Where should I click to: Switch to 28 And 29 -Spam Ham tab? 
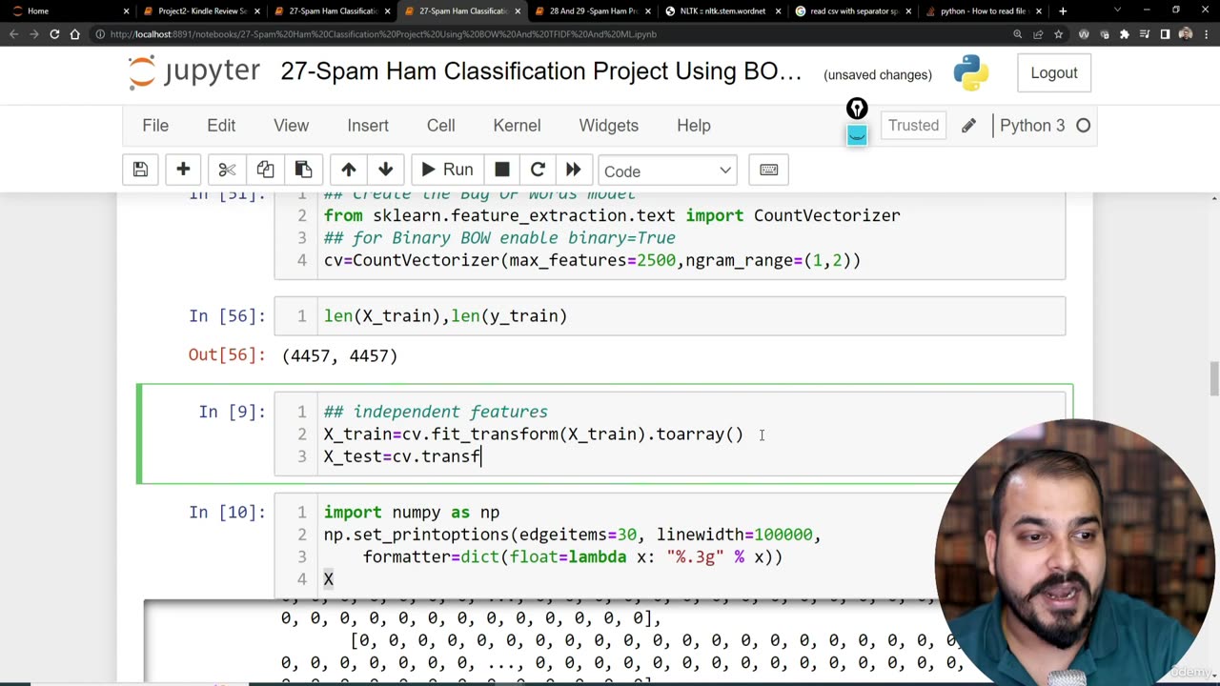tap(591, 10)
